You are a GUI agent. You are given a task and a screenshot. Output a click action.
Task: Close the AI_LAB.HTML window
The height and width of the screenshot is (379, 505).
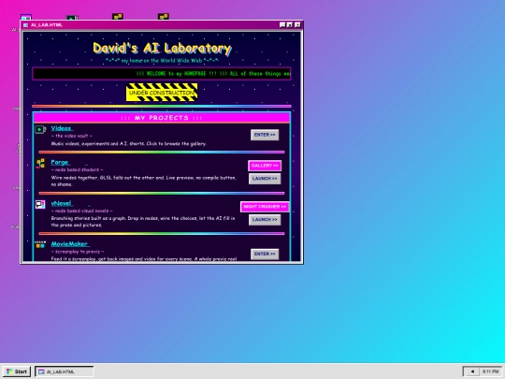click(x=297, y=25)
